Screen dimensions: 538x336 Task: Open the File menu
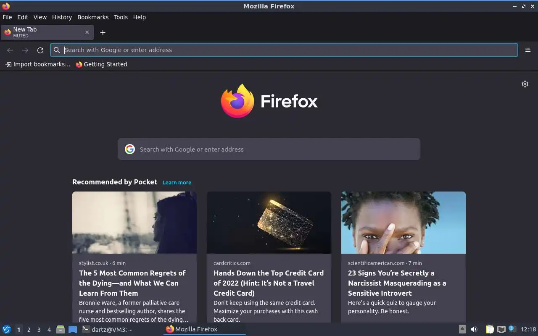click(7, 17)
